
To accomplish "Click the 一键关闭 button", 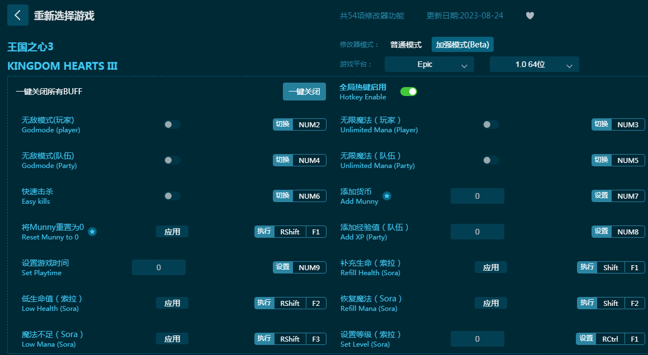I will tap(304, 92).
